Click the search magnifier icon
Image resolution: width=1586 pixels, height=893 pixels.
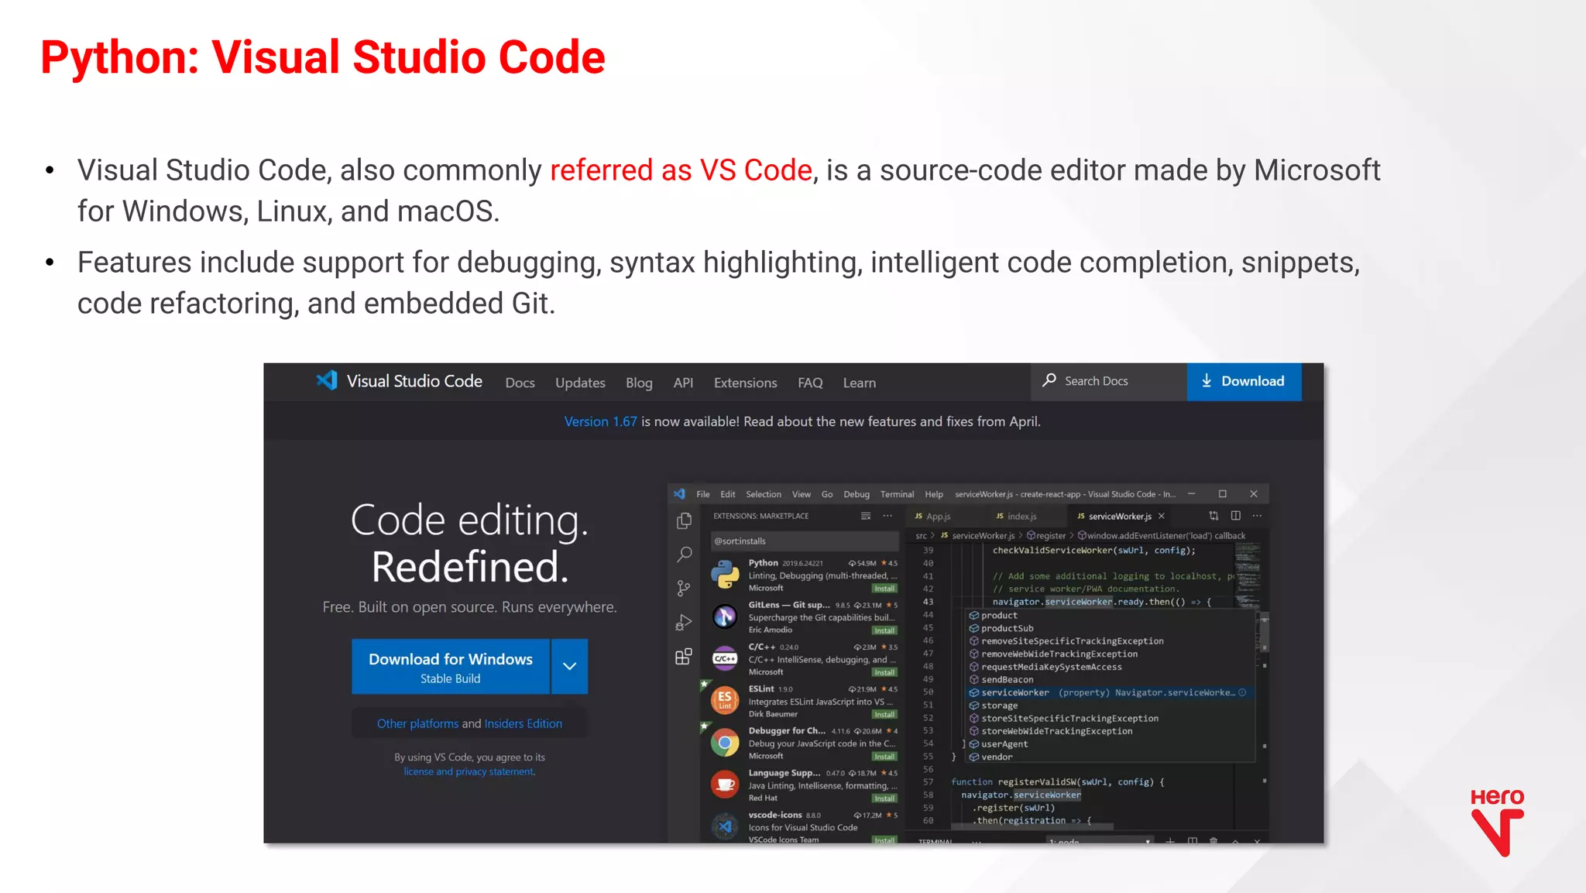pyautogui.click(x=1049, y=380)
